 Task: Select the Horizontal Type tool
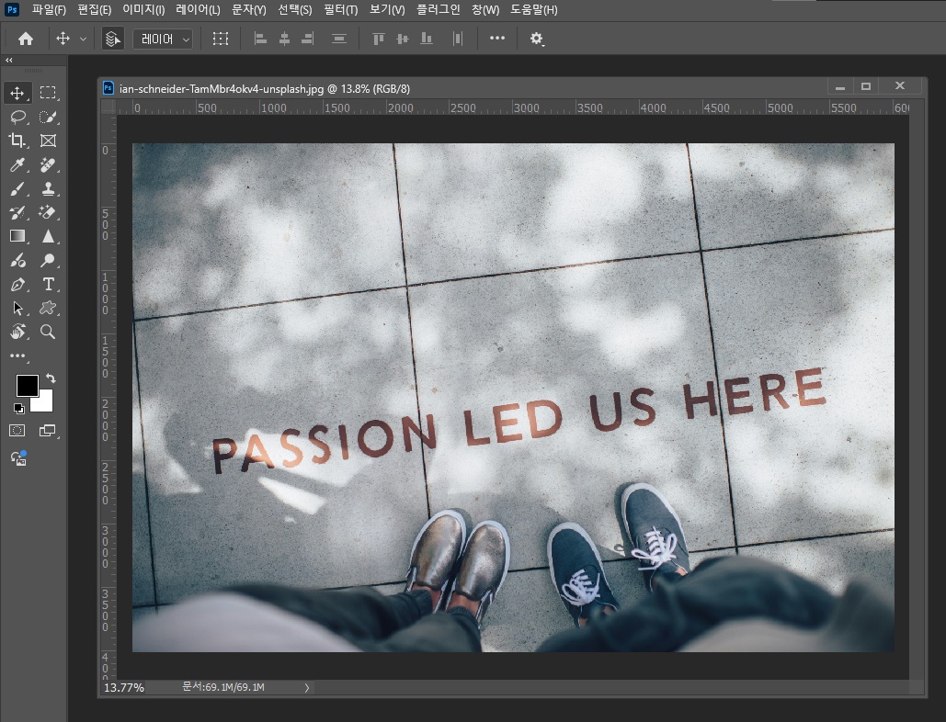coord(48,284)
